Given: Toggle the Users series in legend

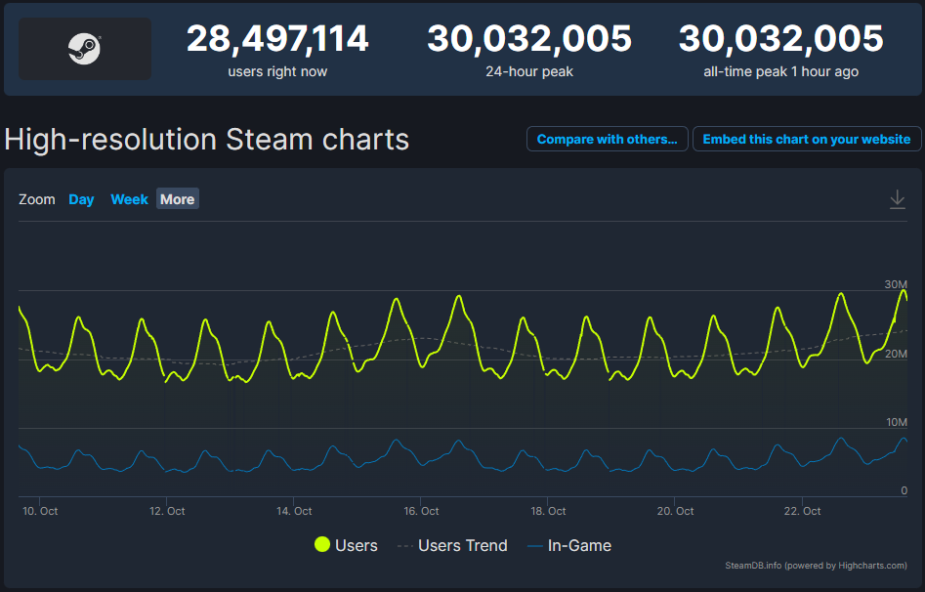Looking at the screenshot, I should click(x=347, y=545).
